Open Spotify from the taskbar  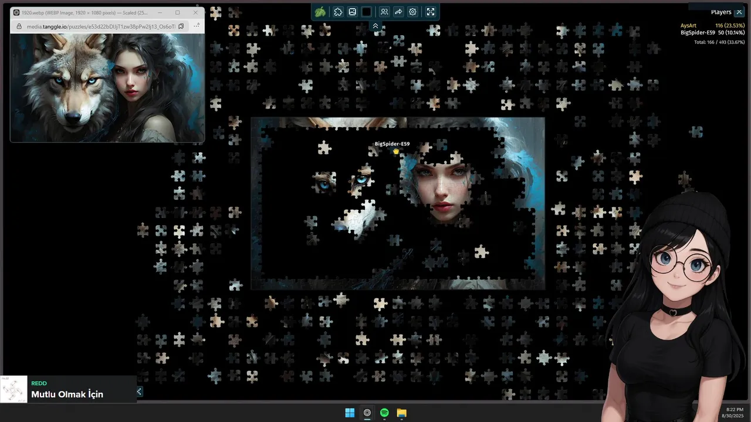(x=384, y=413)
